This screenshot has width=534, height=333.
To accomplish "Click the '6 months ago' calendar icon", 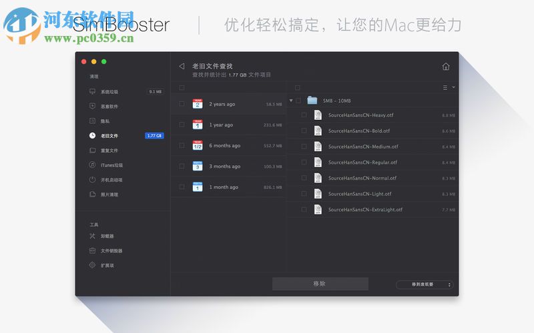I will [x=198, y=145].
